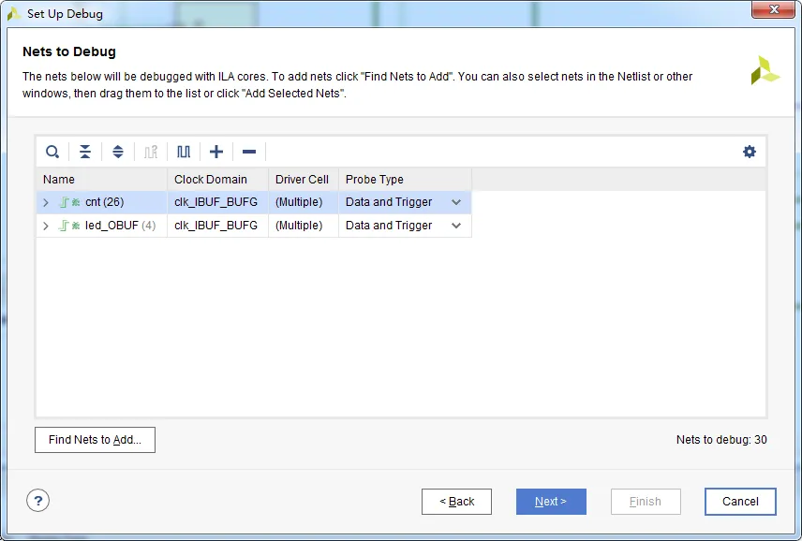Open Probe Type dropdown for cnt row

coord(456,202)
